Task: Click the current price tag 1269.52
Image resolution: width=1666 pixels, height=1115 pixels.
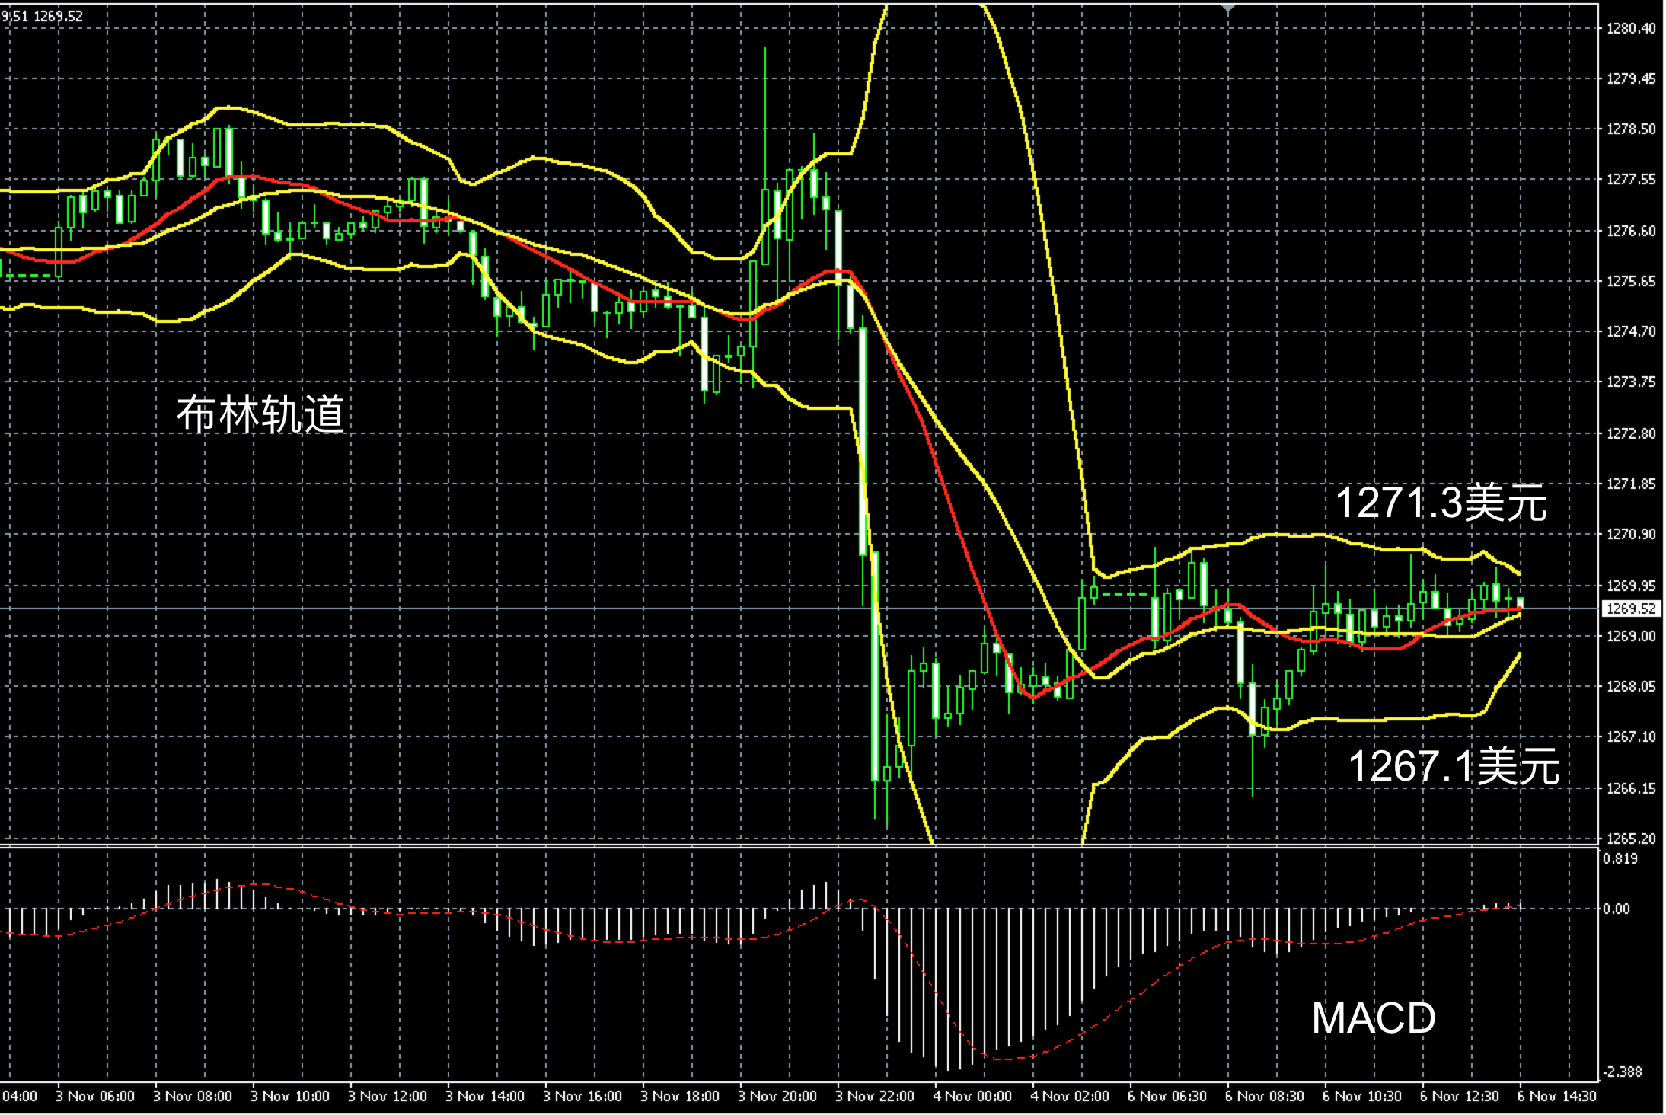Action: (x=1631, y=609)
